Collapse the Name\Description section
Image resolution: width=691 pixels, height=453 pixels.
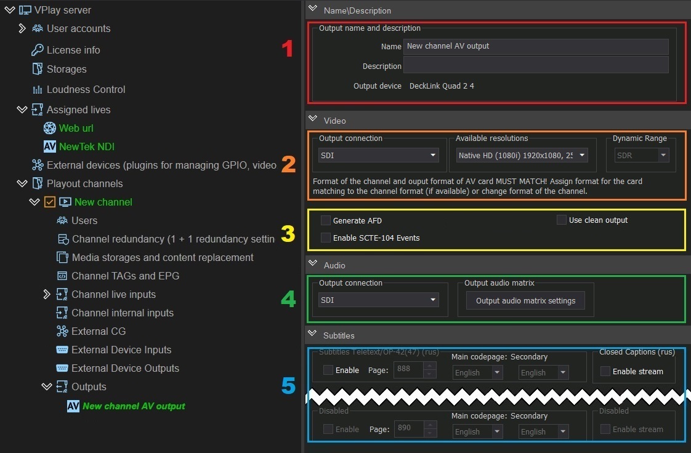[x=313, y=9]
